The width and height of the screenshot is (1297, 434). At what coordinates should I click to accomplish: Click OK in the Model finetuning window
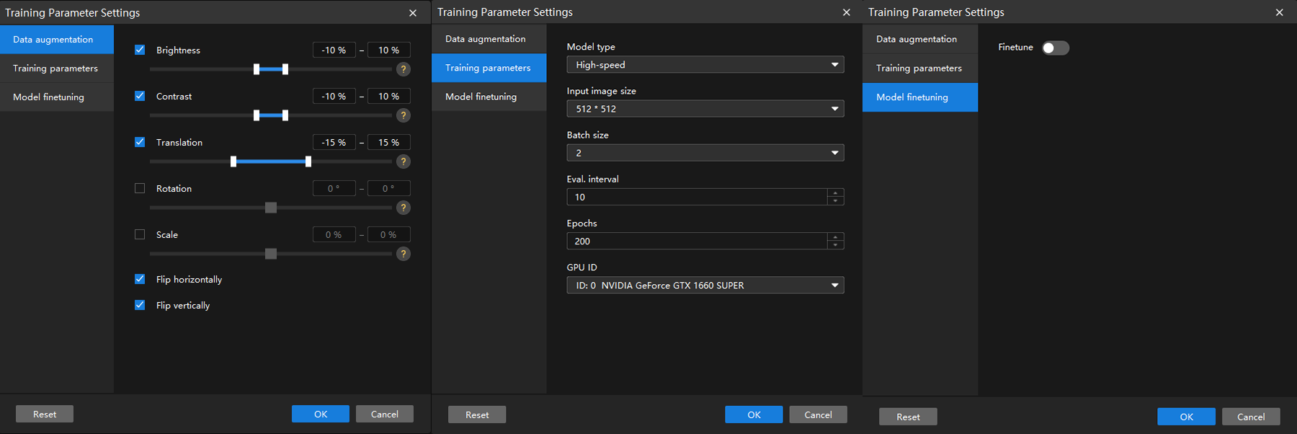tap(1186, 417)
